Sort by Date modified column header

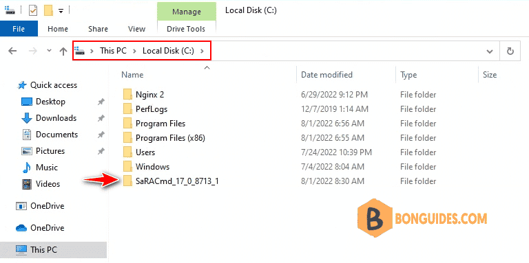pos(326,75)
